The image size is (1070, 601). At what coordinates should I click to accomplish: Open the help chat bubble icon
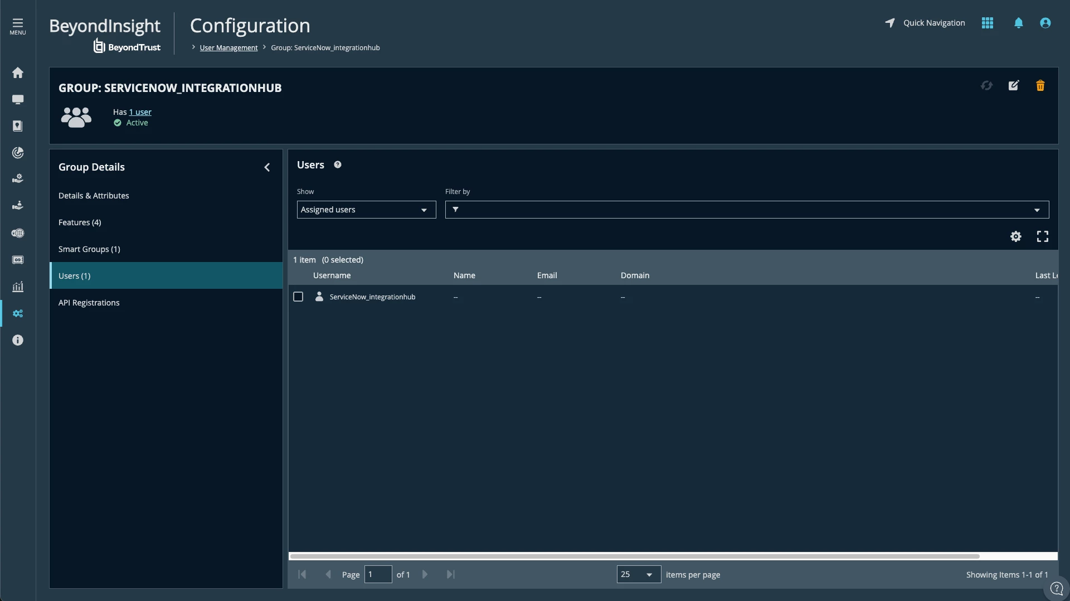click(x=1057, y=589)
